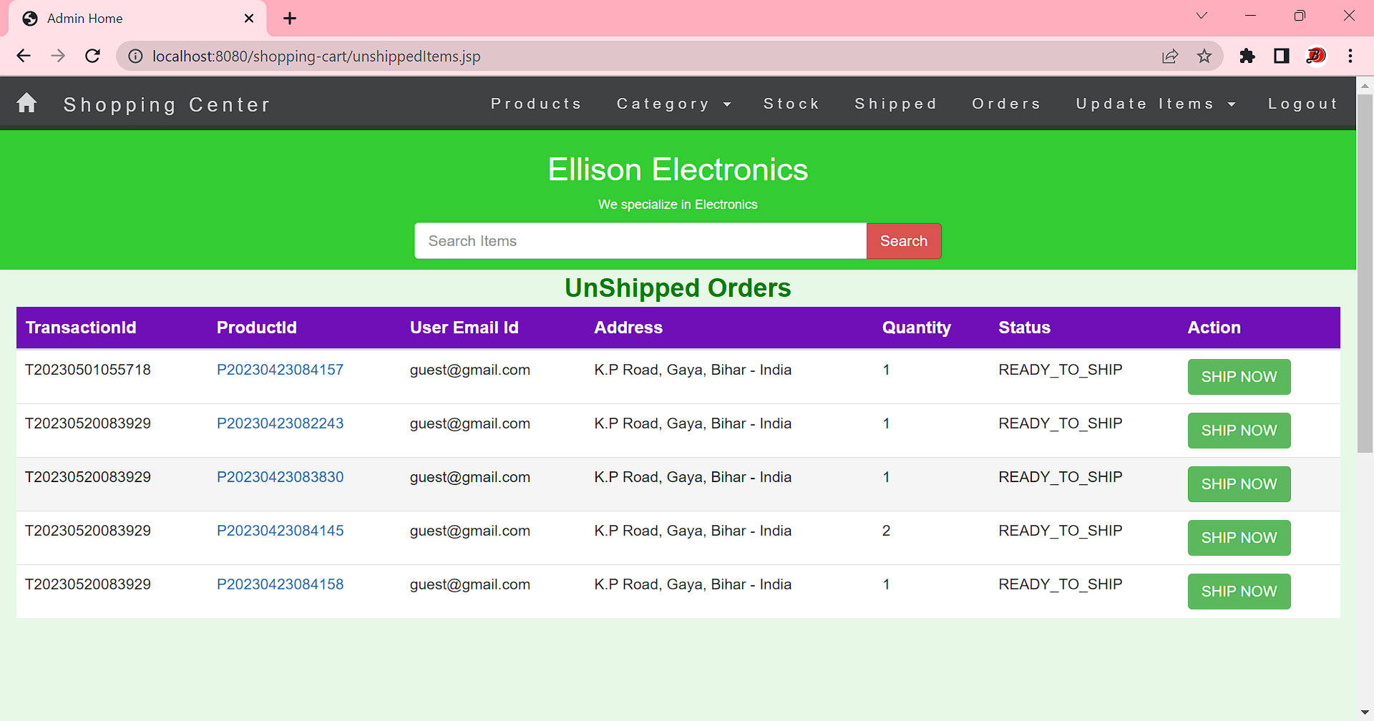Open product P20230423084157 details link
Image resolution: width=1374 pixels, height=721 pixels.
[280, 370]
